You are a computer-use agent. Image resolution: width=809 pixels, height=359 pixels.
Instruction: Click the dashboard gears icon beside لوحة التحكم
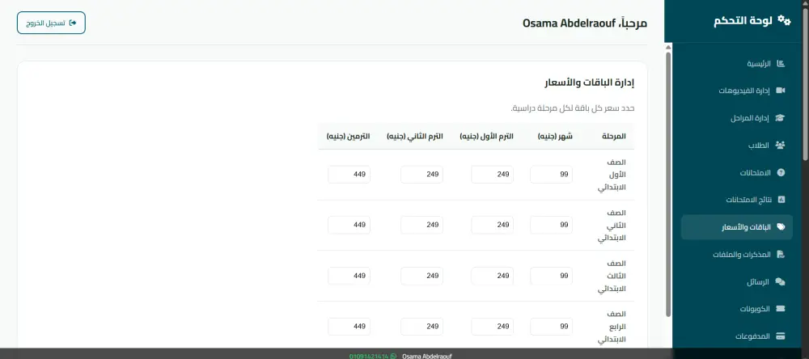tap(784, 21)
